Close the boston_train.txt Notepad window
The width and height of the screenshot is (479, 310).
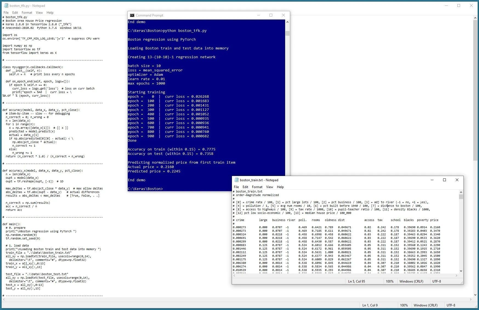click(457, 180)
